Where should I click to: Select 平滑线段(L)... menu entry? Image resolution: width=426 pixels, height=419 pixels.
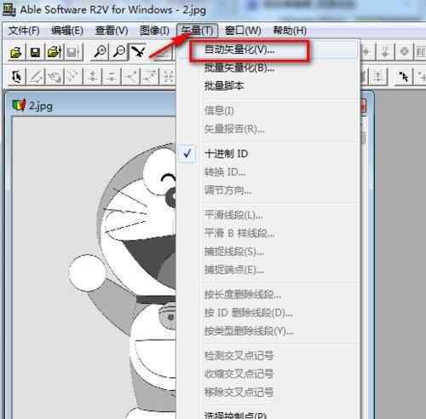(268, 215)
